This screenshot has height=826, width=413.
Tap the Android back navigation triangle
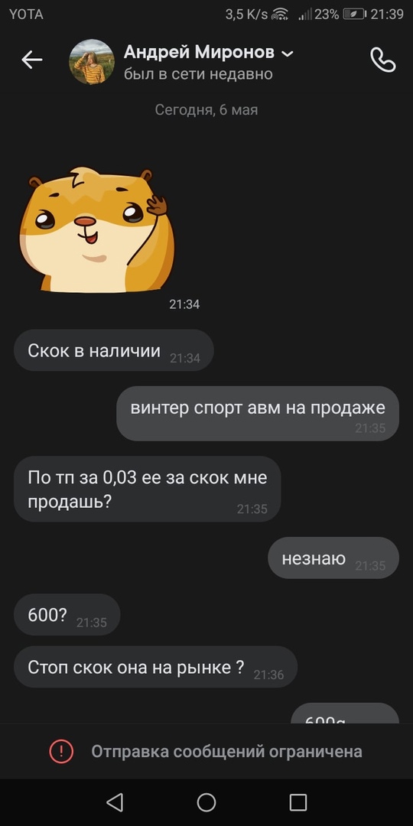tap(114, 802)
